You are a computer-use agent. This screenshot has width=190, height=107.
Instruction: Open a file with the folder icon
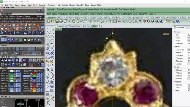(x=53, y=21)
